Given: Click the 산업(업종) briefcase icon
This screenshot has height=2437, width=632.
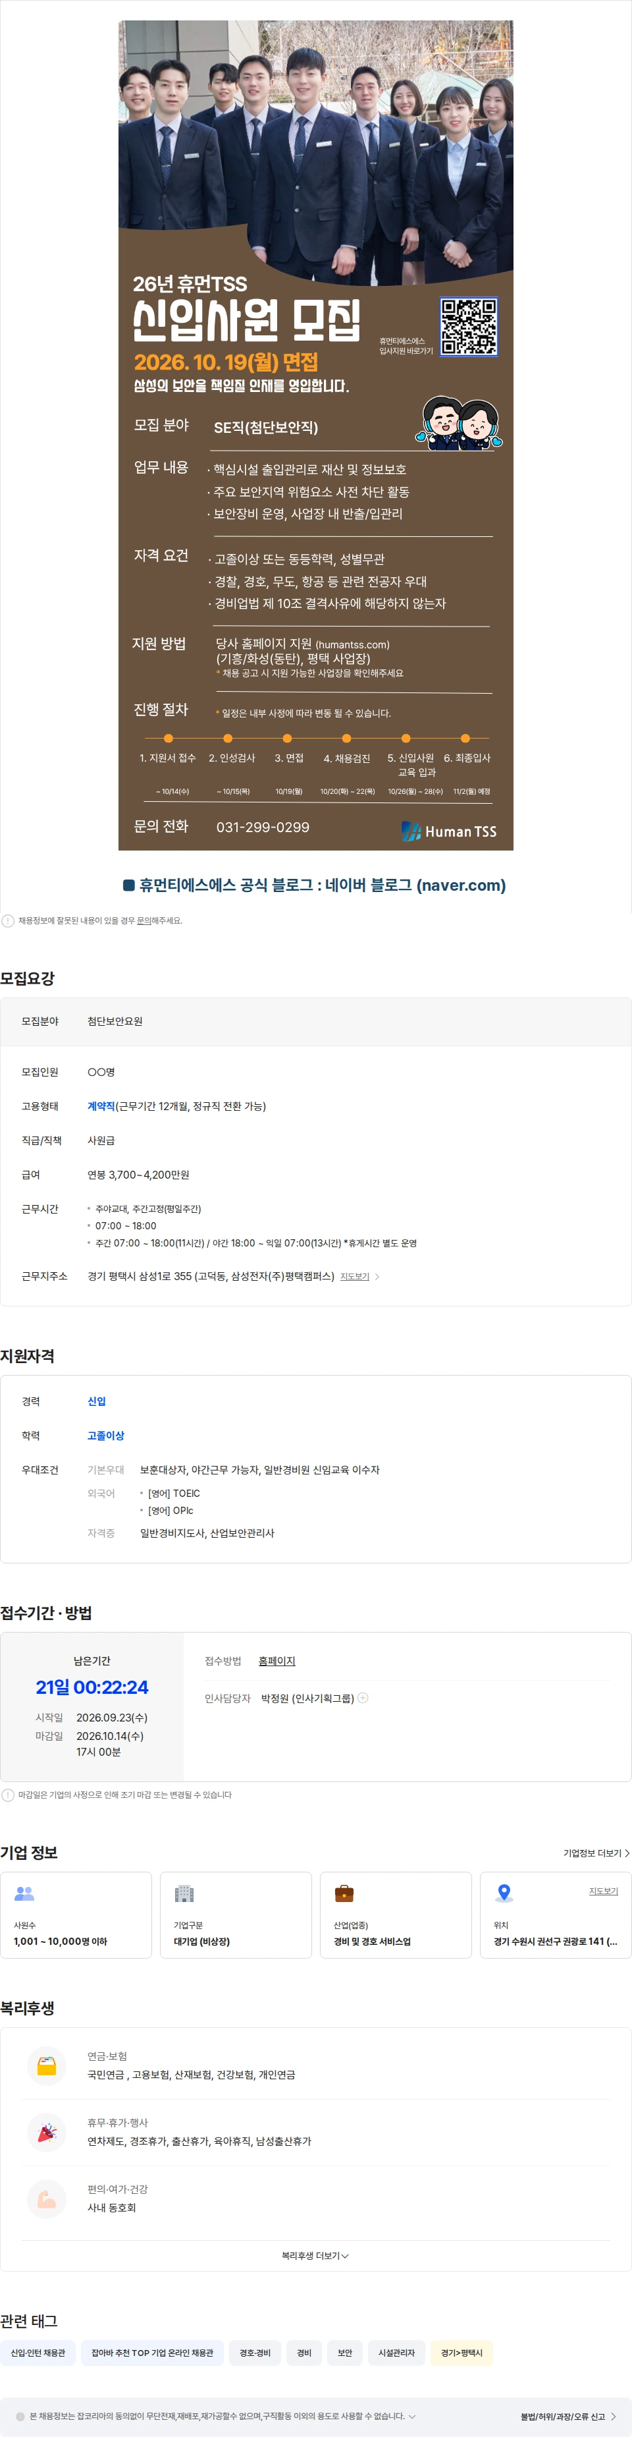Looking at the screenshot, I should tap(344, 1893).
